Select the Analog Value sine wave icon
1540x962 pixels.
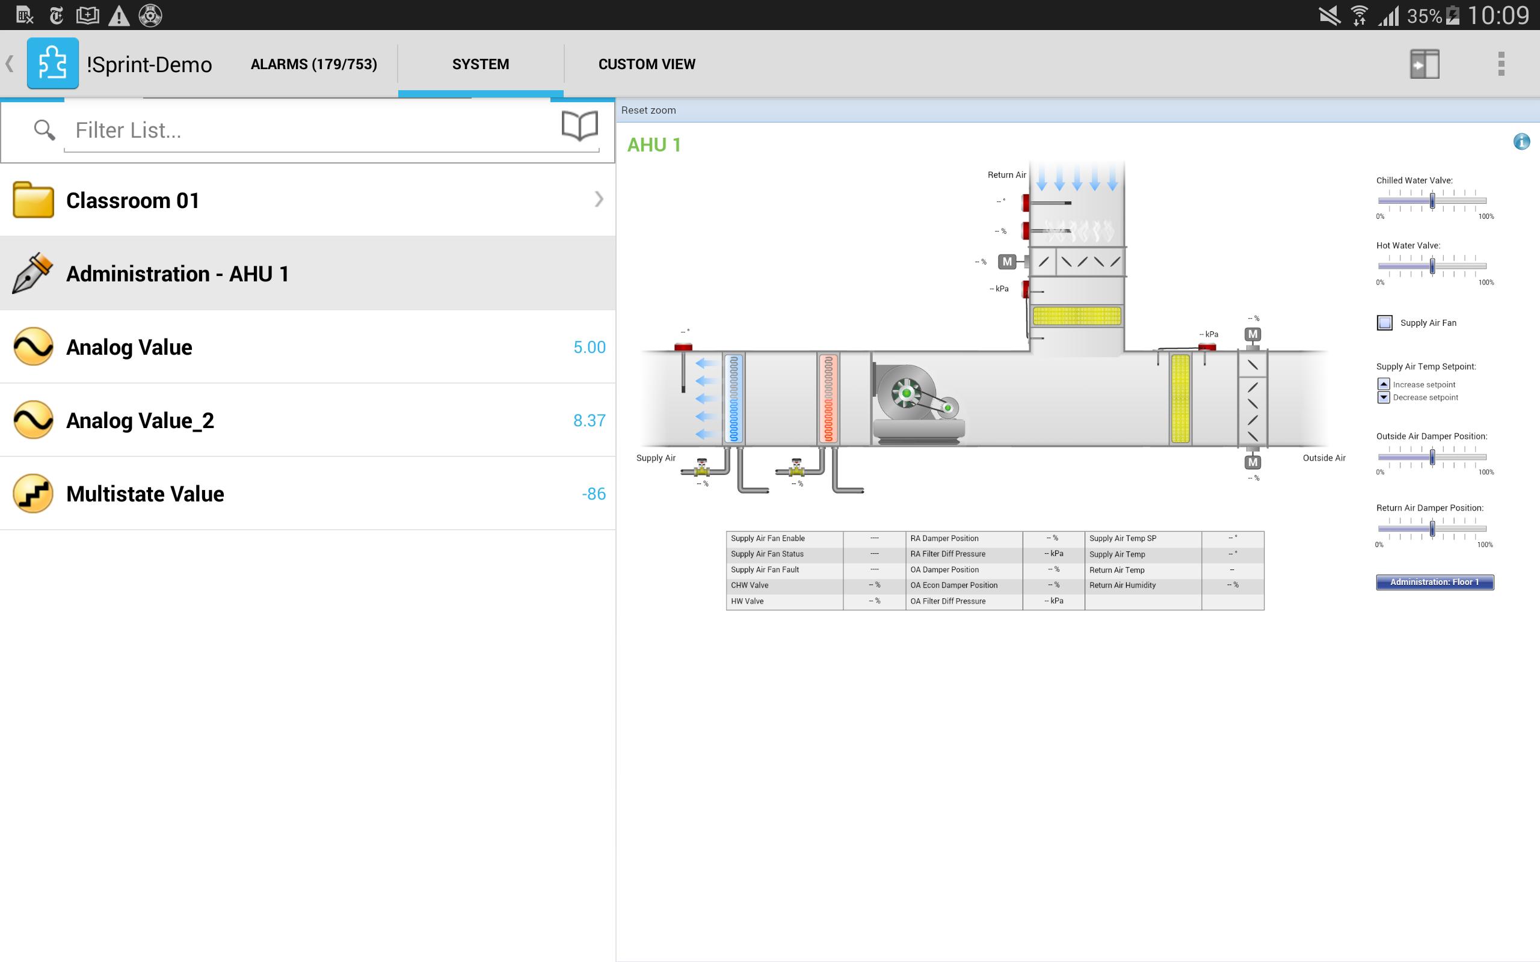point(32,347)
